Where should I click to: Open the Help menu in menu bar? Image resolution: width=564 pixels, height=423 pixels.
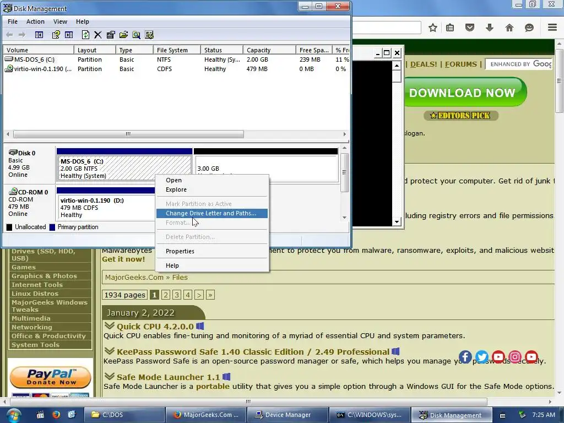[x=83, y=21]
